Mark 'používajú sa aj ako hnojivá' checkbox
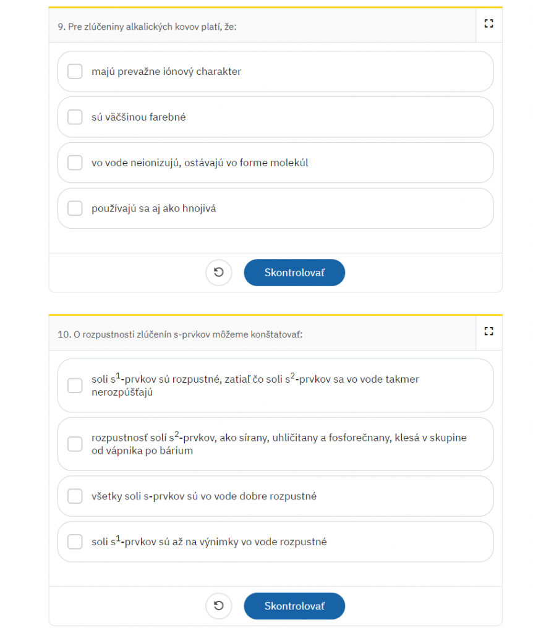533x633 pixels. pos(75,208)
